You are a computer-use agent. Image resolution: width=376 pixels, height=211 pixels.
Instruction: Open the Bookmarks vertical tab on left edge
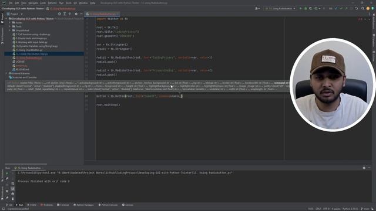click(x=2, y=193)
